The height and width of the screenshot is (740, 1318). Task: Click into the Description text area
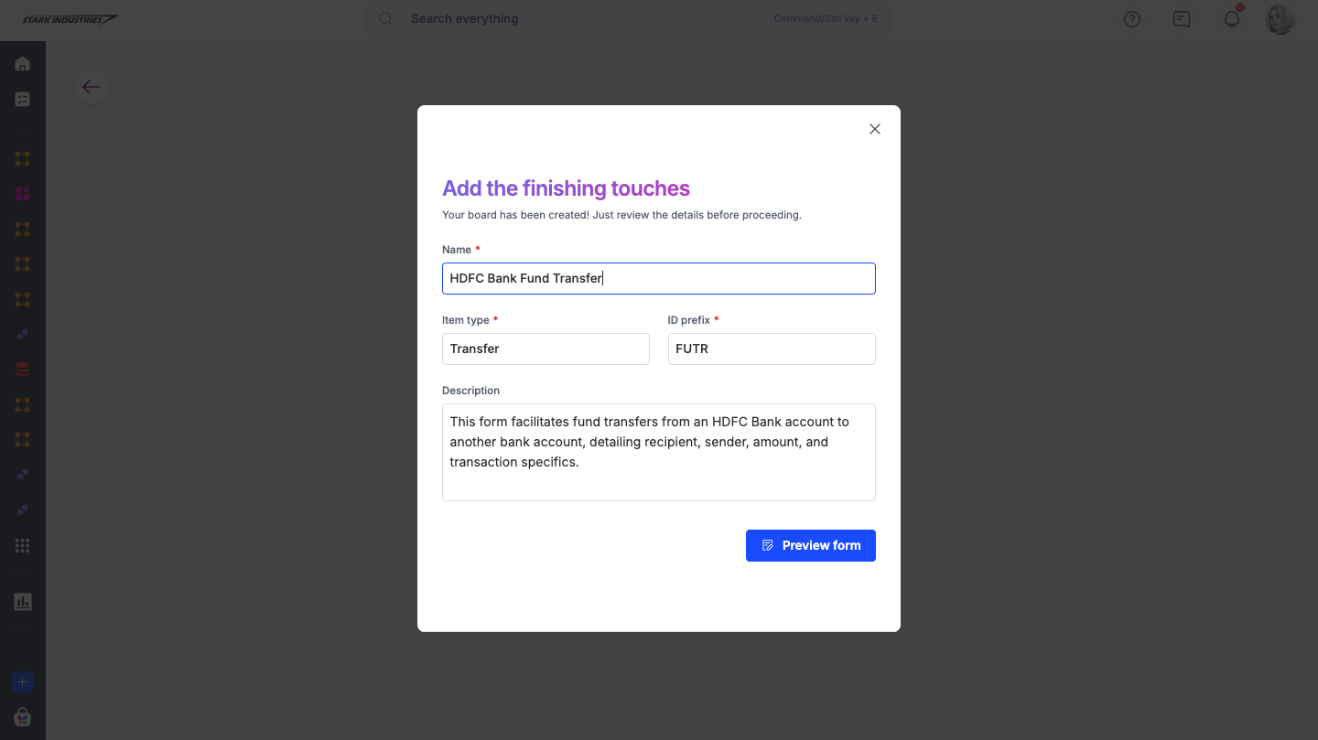tap(658, 452)
